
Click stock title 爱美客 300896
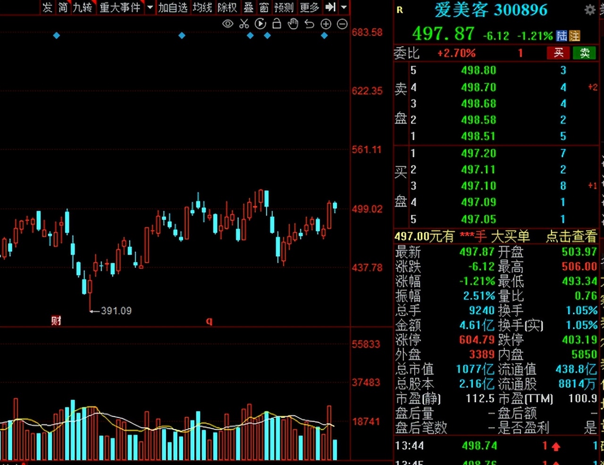(x=491, y=10)
